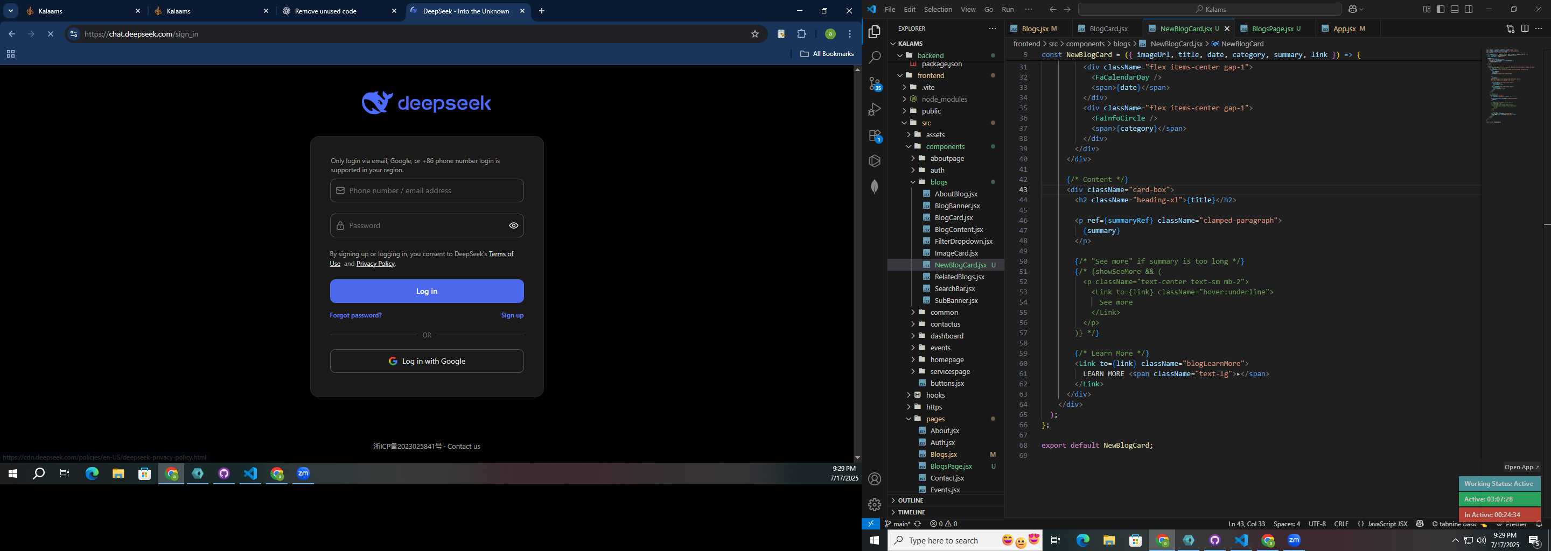Click the Log in button

coord(427,291)
